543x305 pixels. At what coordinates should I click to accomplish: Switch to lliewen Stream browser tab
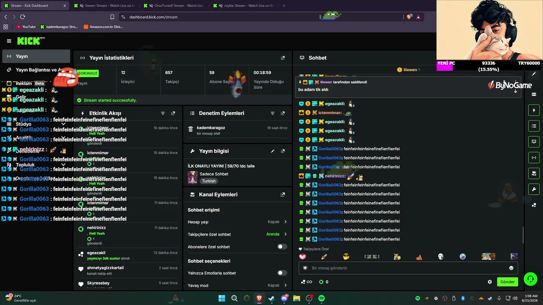click(105, 6)
